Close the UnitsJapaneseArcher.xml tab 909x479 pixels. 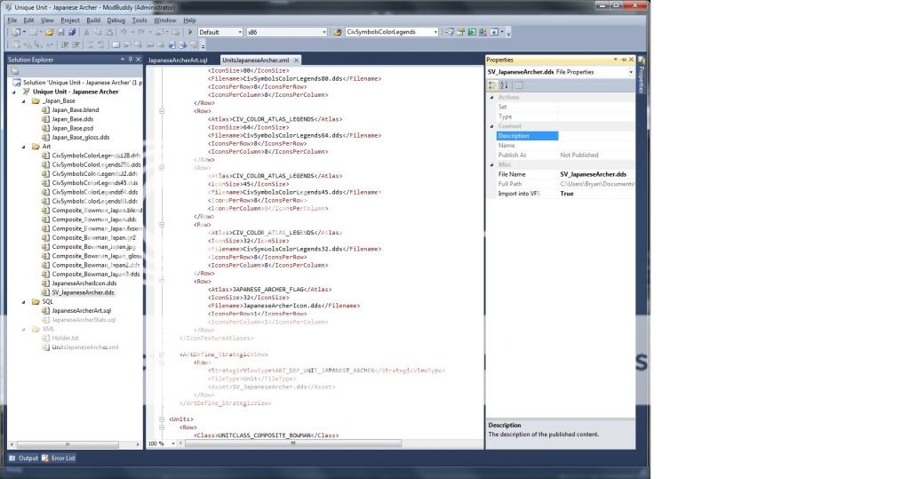[x=296, y=60]
